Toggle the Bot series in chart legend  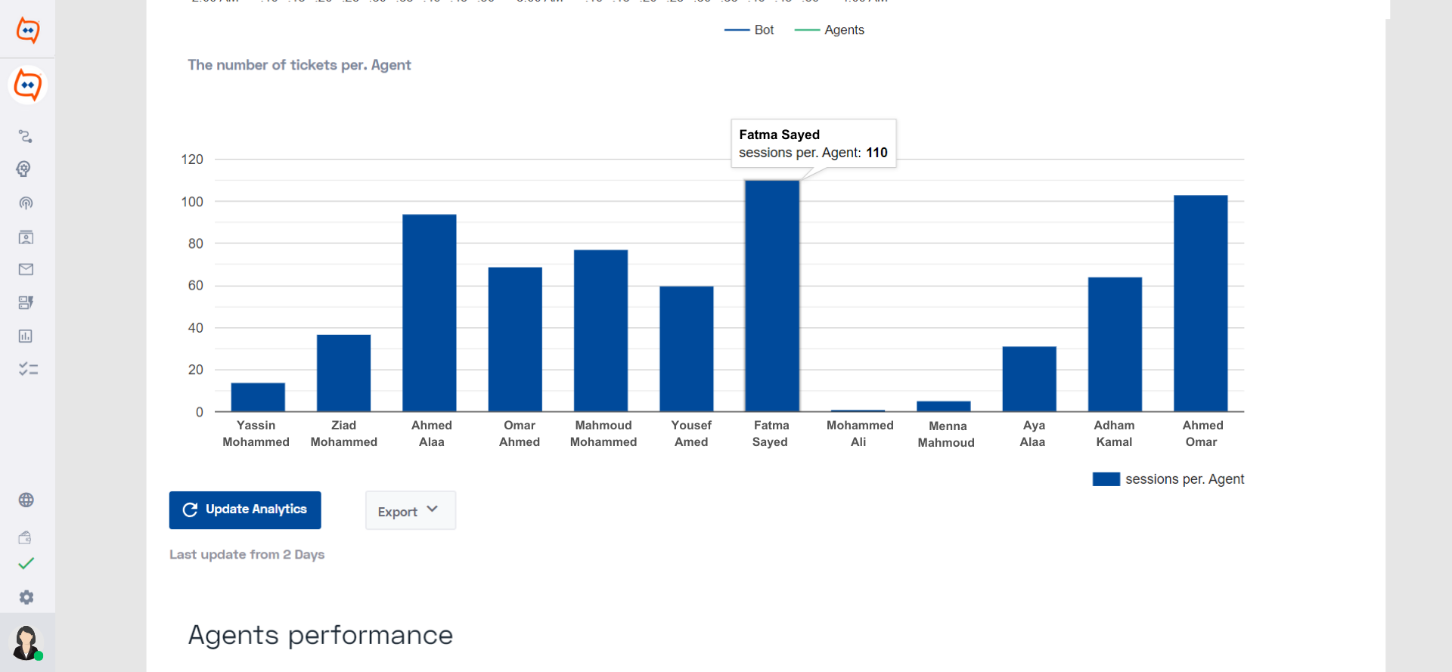(x=749, y=29)
